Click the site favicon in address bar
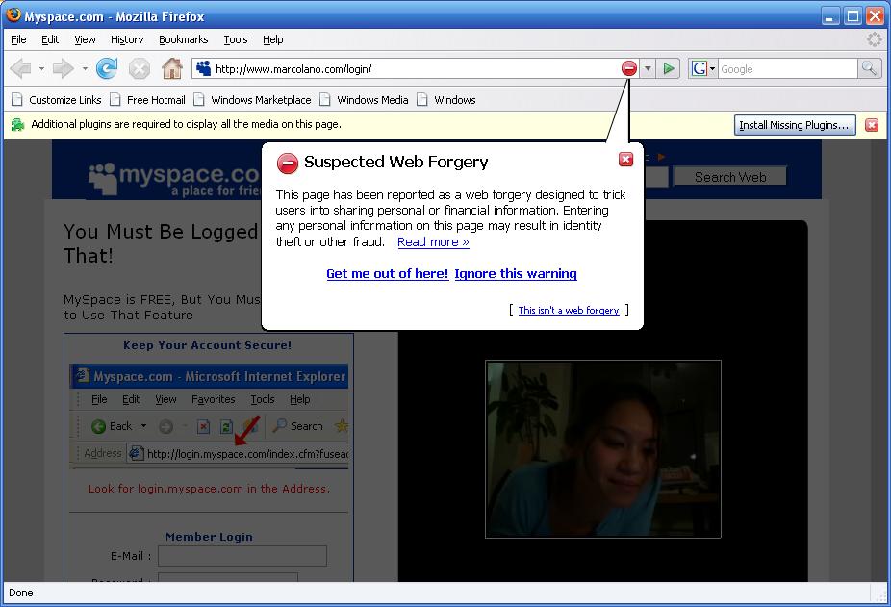The image size is (891, 607). tap(203, 68)
